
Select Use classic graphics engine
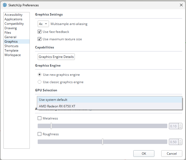click(x=40, y=82)
